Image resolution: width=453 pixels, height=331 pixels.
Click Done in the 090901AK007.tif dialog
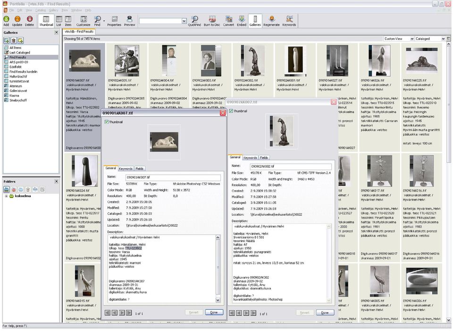point(214,313)
